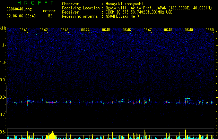Click the meteor count 52
The image size is (218, 139).
pyautogui.click(x=50, y=16)
